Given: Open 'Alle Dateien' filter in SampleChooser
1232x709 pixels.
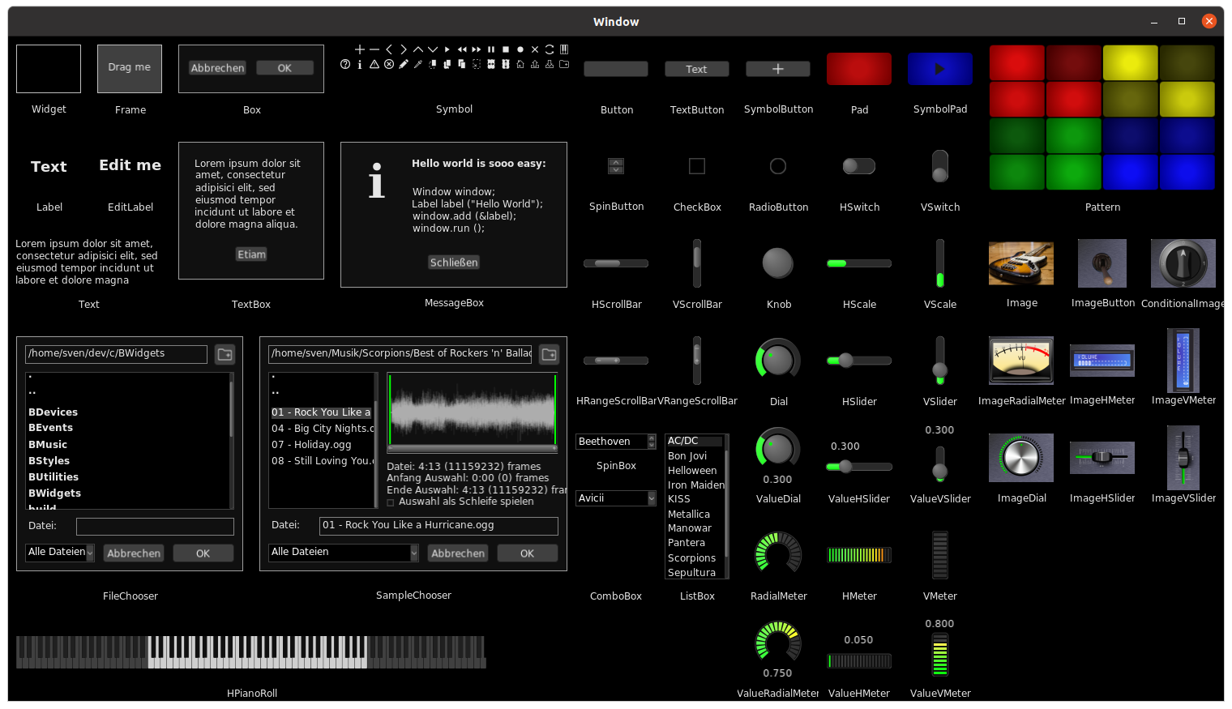Looking at the screenshot, I should [344, 553].
